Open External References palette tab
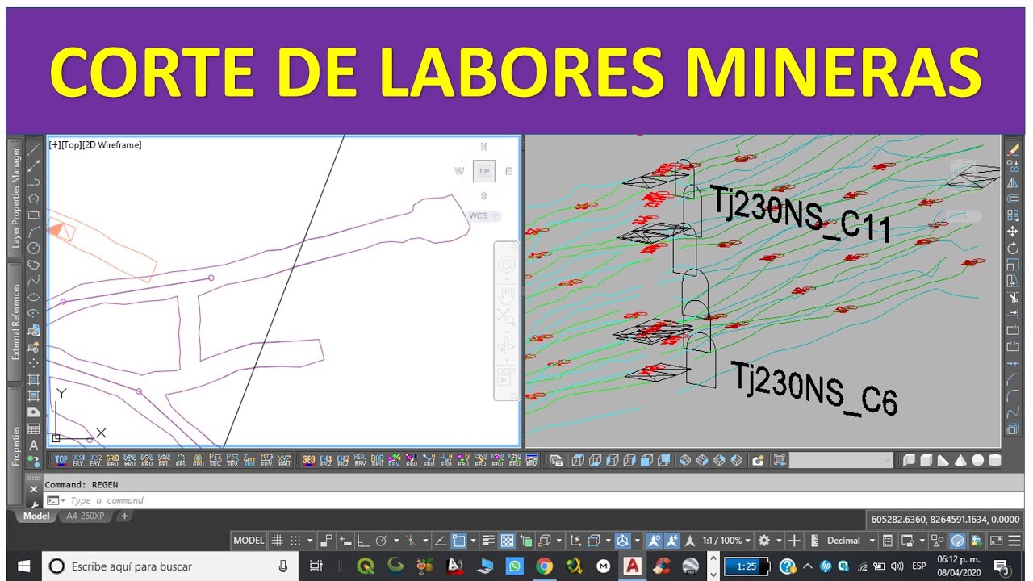1033x581 pixels. coord(15,323)
